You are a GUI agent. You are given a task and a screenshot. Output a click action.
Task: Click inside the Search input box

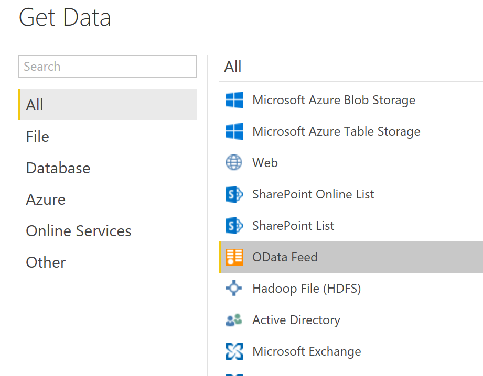(108, 67)
